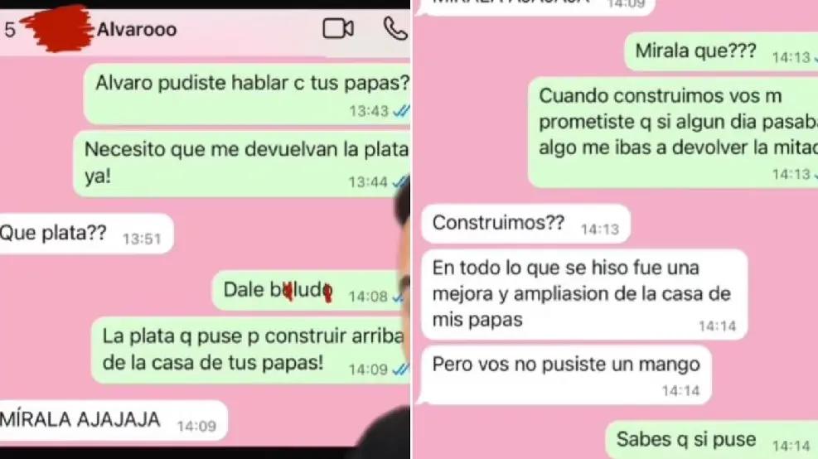Tap the 'Construimos??' received message
Image resolution: width=818 pixels, height=459 pixels.
(525, 224)
